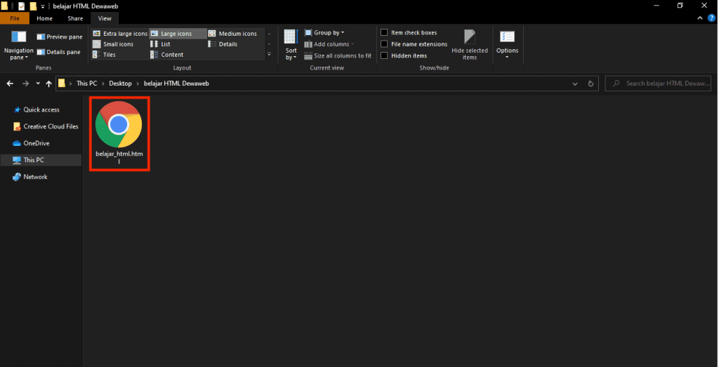Open recent locations dropdown arrow

tap(38, 84)
